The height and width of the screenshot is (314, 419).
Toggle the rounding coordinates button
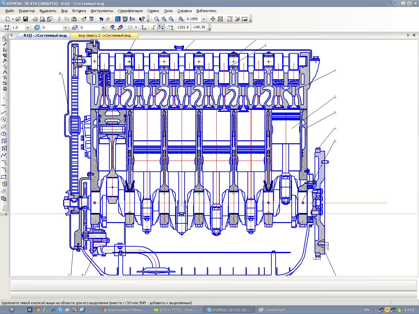pyautogui.click(x=161, y=27)
